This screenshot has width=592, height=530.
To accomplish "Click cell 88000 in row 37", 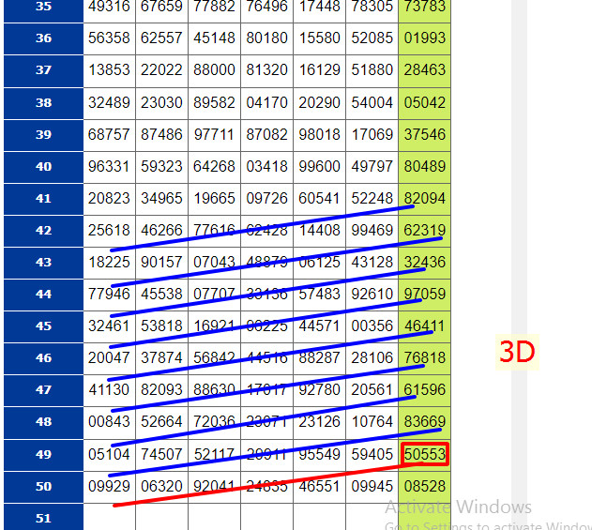I will click(x=214, y=70).
